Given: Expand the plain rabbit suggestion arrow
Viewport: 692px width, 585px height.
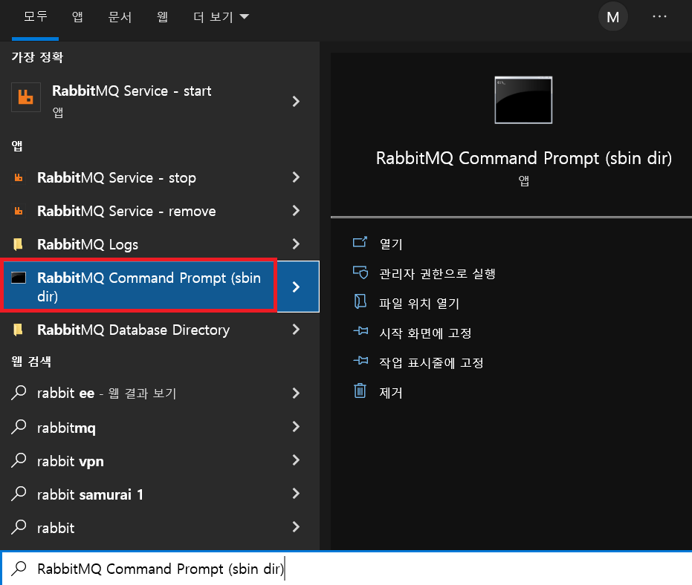Looking at the screenshot, I should [x=296, y=527].
